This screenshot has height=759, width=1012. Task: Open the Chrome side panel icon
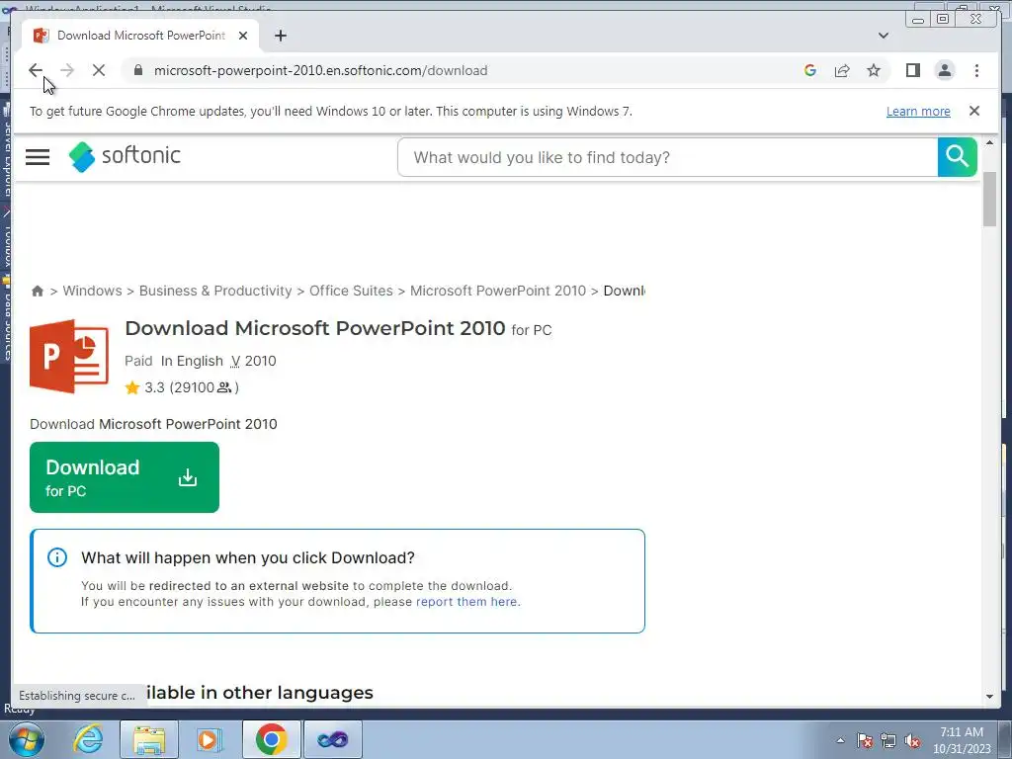[912, 70]
